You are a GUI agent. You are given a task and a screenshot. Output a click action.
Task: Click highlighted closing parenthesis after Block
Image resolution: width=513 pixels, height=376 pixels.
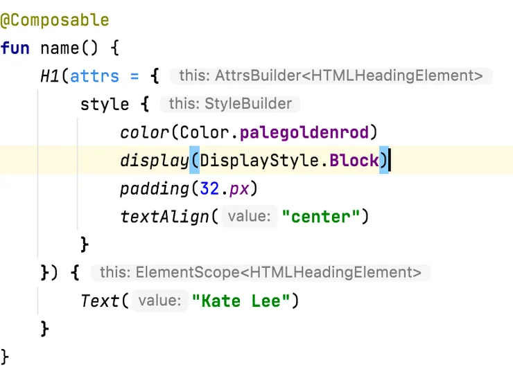pos(384,160)
